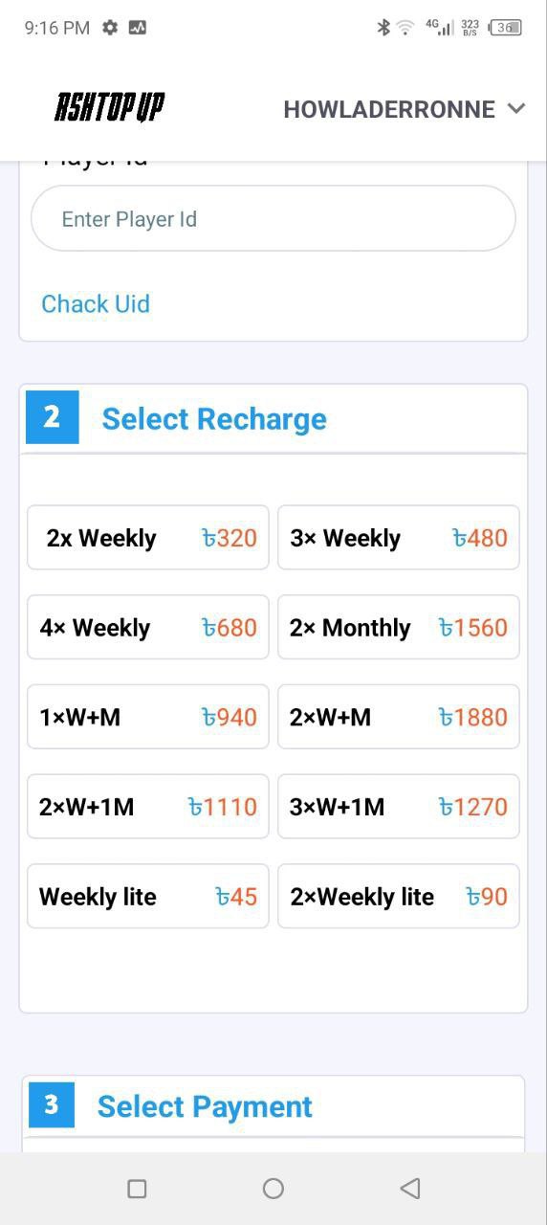Click the Enter Player Id field
The width and height of the screenshot is (547, 1225).
[273, 218]
